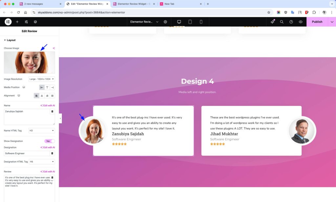
Task: Click dynamic tags icon for Name field
Action: click(x=52, y=111)
